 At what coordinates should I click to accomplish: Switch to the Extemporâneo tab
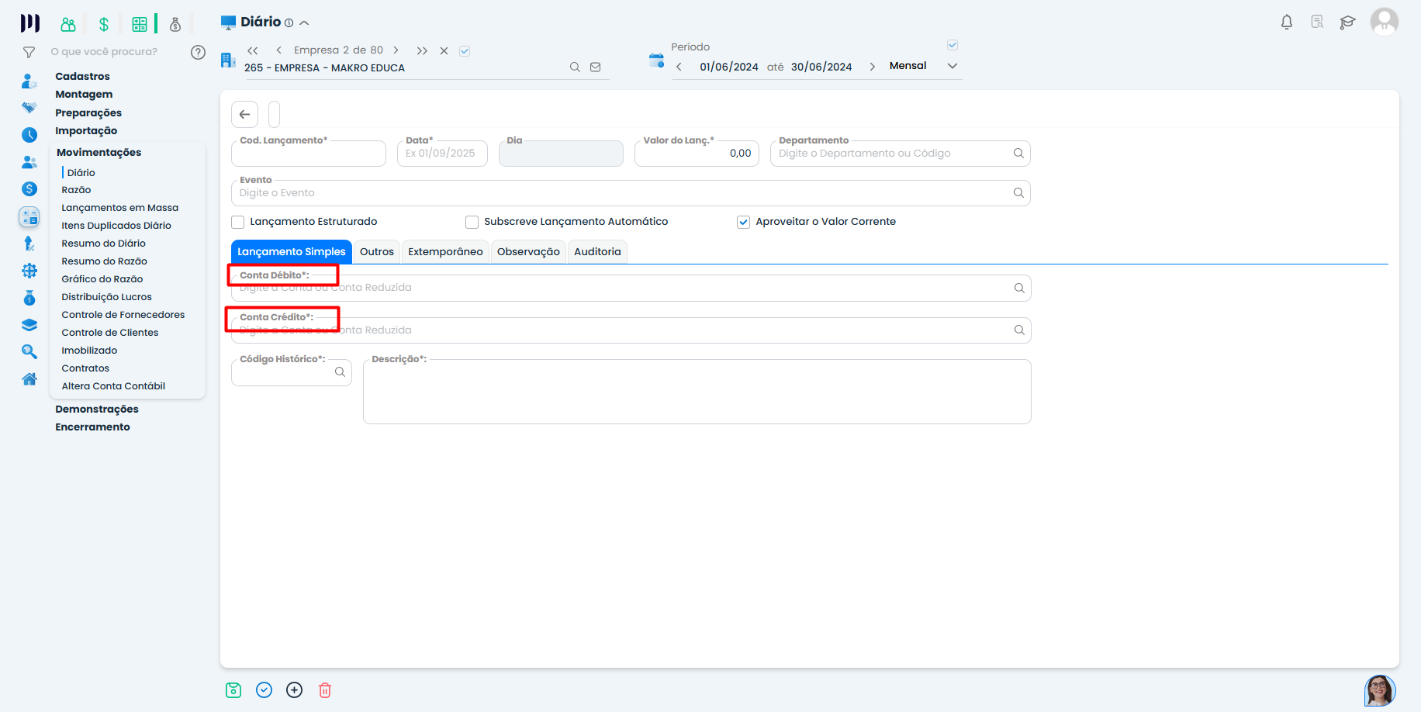(445, 252)
